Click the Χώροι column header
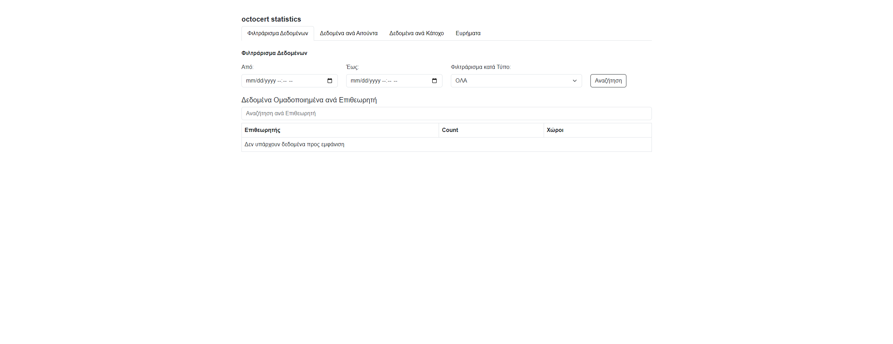The height and width of the screenshot is (344, 893). coord(555,130)
